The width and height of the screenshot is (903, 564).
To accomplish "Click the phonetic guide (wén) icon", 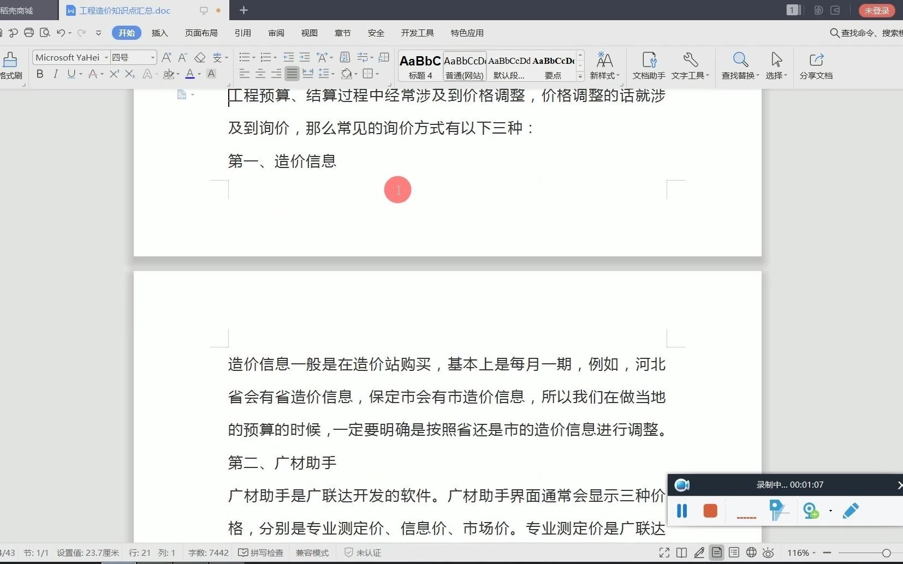I will click(x=217, y=57).
